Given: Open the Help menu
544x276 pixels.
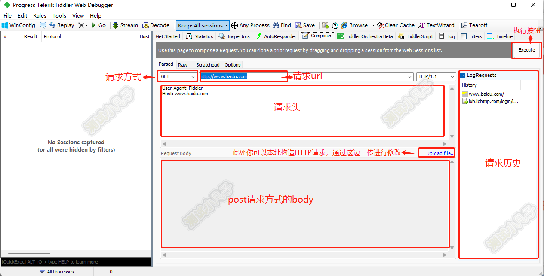Looking at the screenshot, I should click(95, 16).
